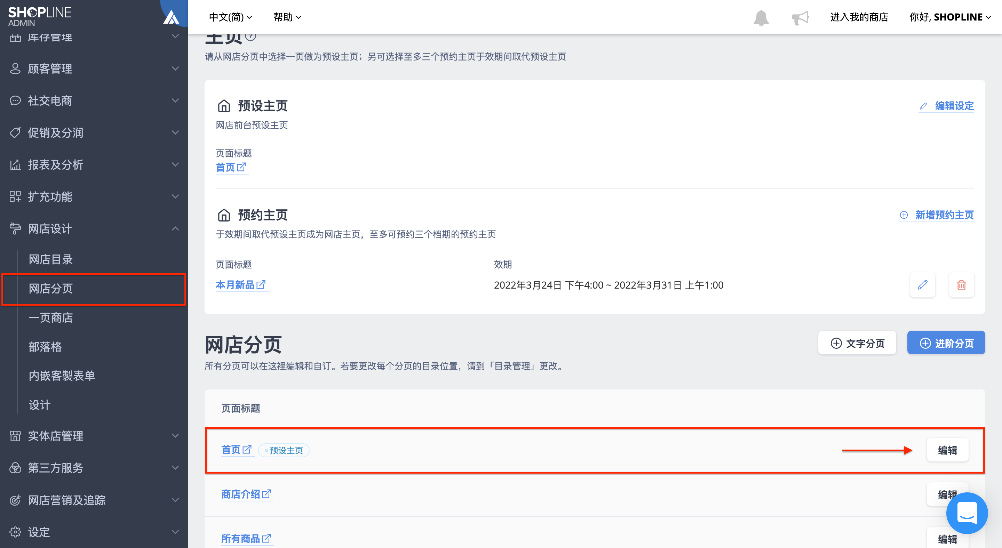Viewport: 1002px width, 548px height.
Task: Click the 库存管理 inventory icon
Action: point(15,38)
